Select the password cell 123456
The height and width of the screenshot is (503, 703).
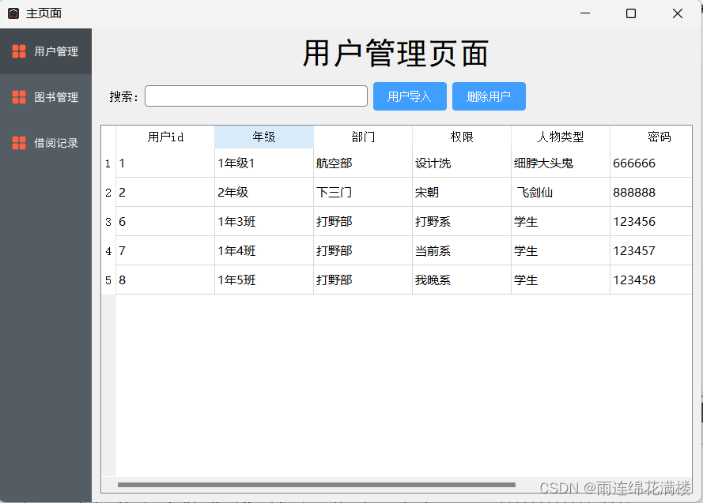651,222
